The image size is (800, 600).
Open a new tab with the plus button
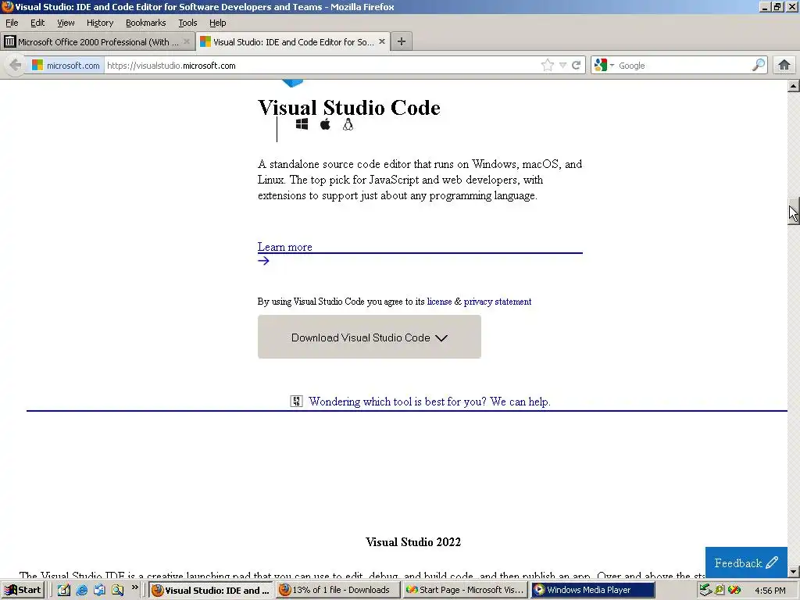(402, 42)
